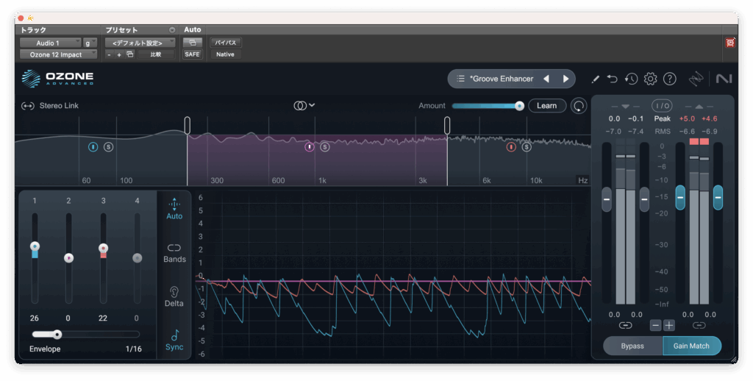
Task: Solo the purple mid band
Action: (325, 147)
